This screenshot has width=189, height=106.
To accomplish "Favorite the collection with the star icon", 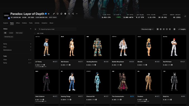I will (49, 14).
